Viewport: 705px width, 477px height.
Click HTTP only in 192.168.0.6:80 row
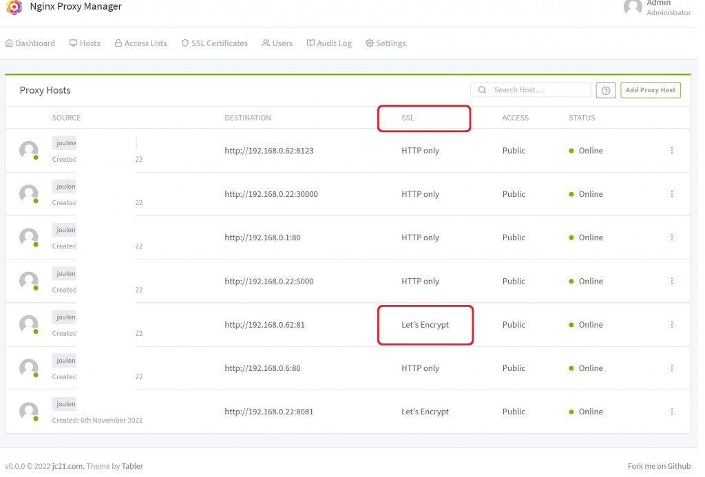pos(420,368)
